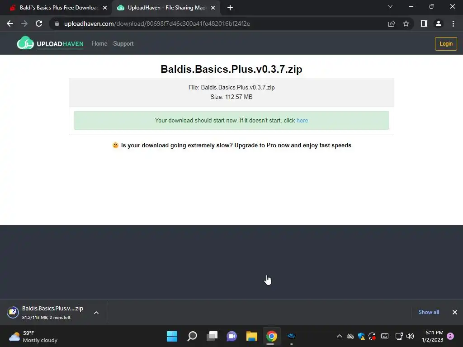Click the browser back arrow

(10, 23)
